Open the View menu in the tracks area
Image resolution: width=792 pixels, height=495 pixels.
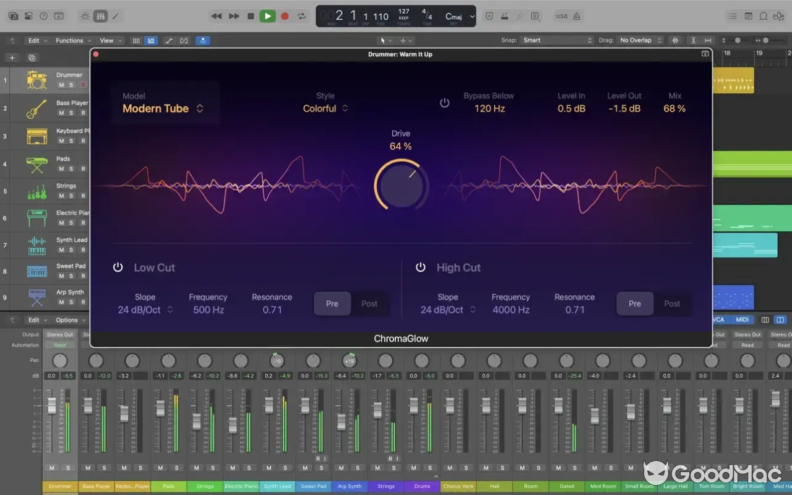(x=106, y=40)
